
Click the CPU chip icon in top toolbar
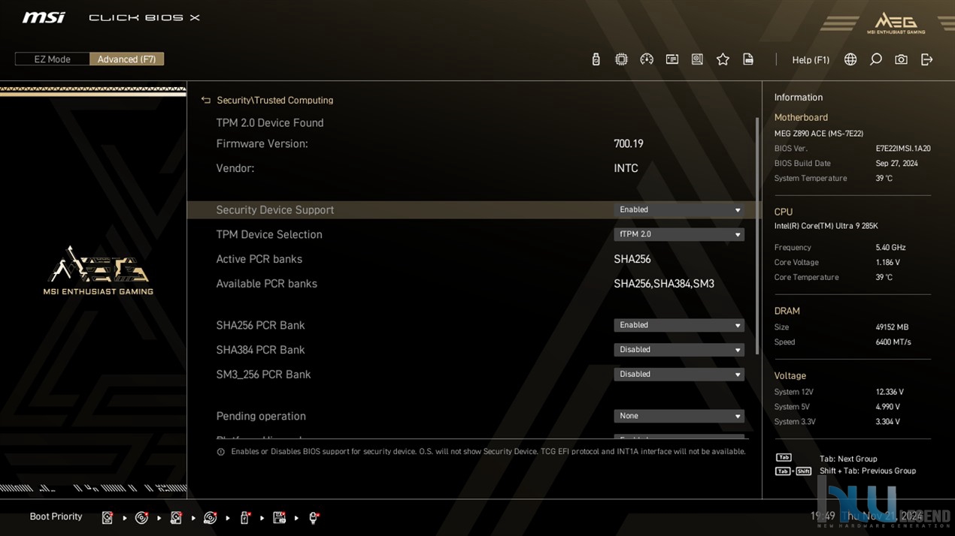click(x=621, y=59)
